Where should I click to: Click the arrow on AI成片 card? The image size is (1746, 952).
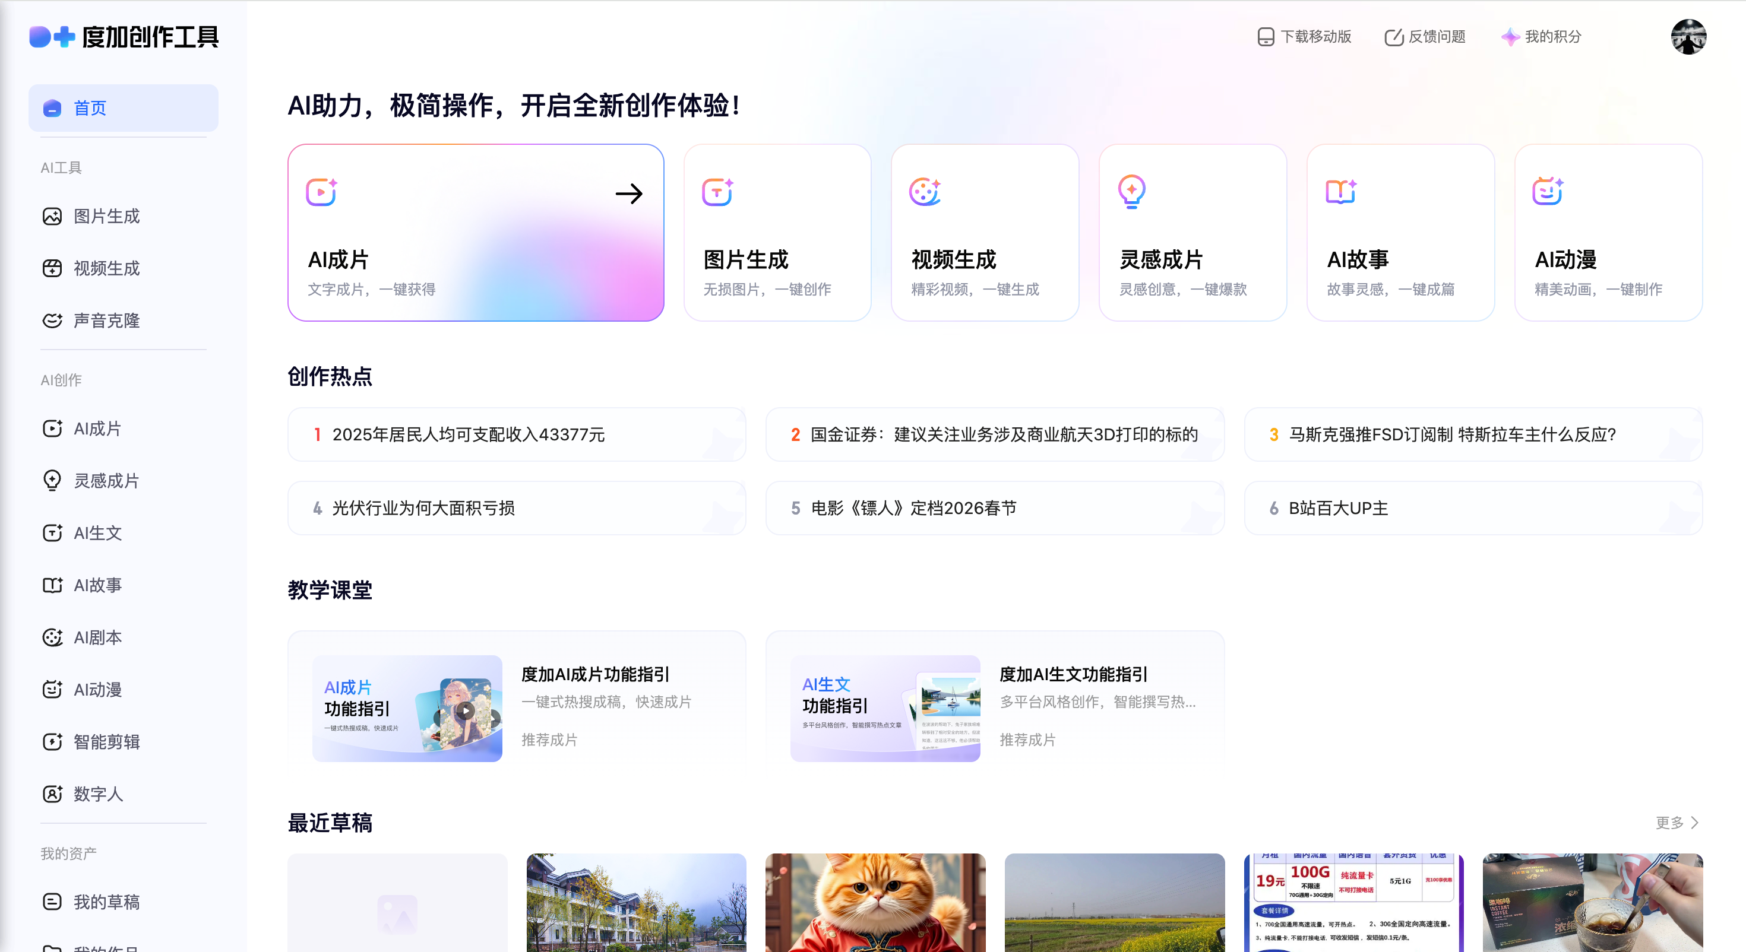point(628,194)
